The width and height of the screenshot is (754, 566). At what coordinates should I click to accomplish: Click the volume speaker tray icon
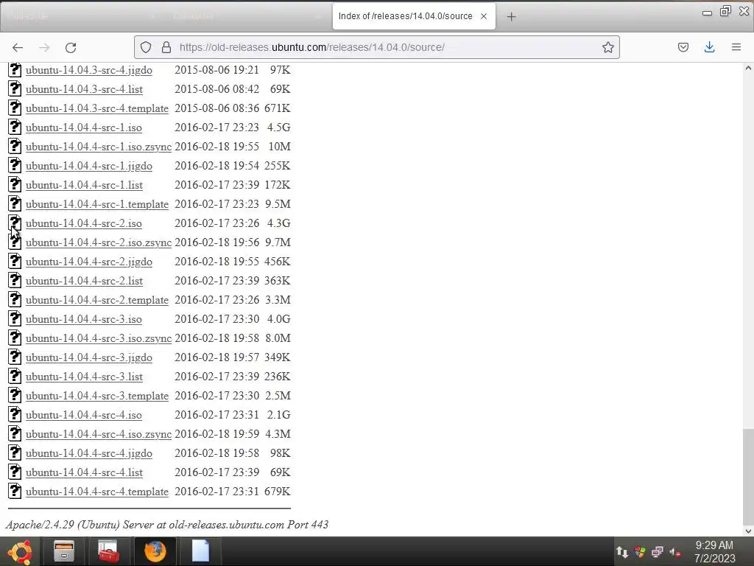pyautogui.click(x=675, y=553)
